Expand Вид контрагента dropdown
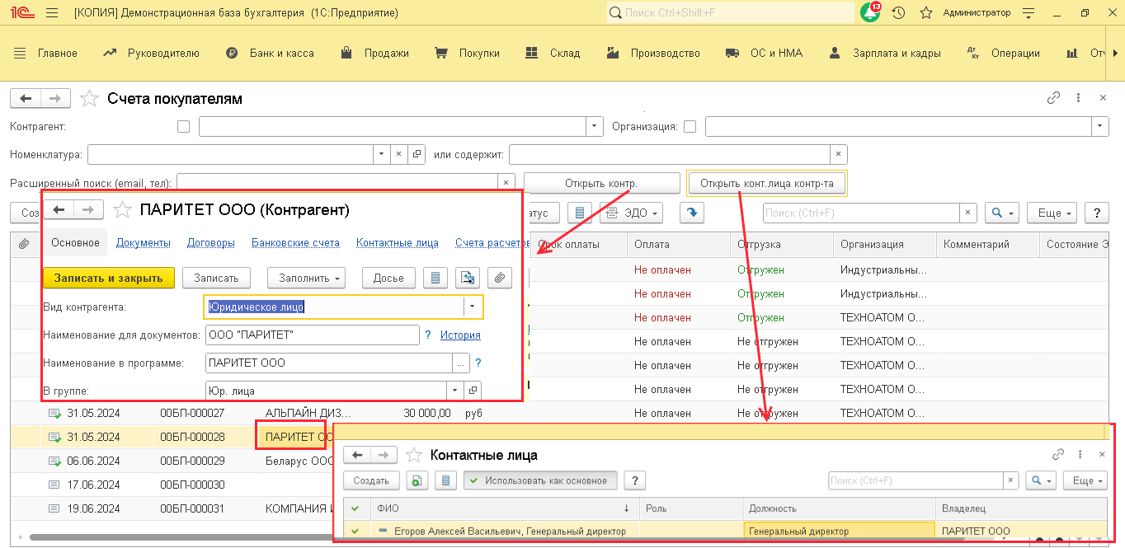Screen dimensions: 1125x548 click(473, 307)
